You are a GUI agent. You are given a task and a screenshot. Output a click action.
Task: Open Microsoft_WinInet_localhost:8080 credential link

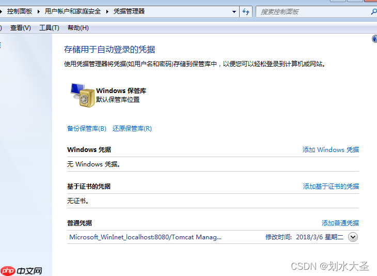pos(146,237)
